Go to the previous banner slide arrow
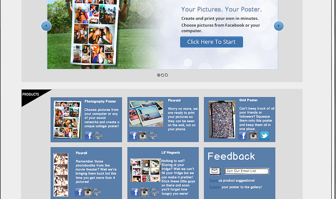Screen dimensions: 336x199 pyautogui.click(x=46, y=26)
